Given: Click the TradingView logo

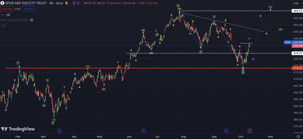Looking at the screenshot, I should [x=18, y=129].
